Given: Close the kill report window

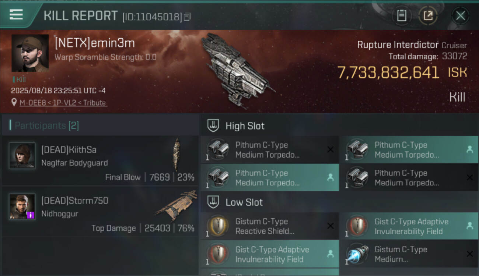Looking at the screenshot, I should [460, 15].
